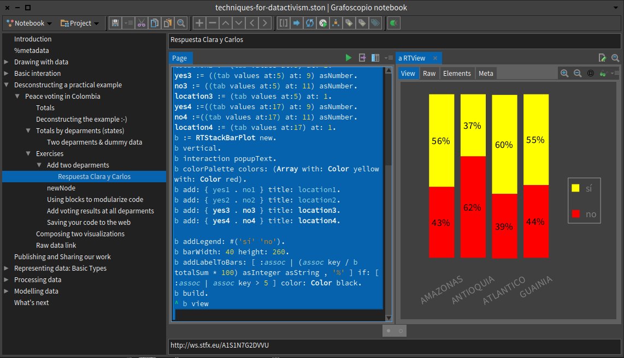The image size is (624, 358).
Task: Open the Project dropdown menu
Action: click(80, 23)
